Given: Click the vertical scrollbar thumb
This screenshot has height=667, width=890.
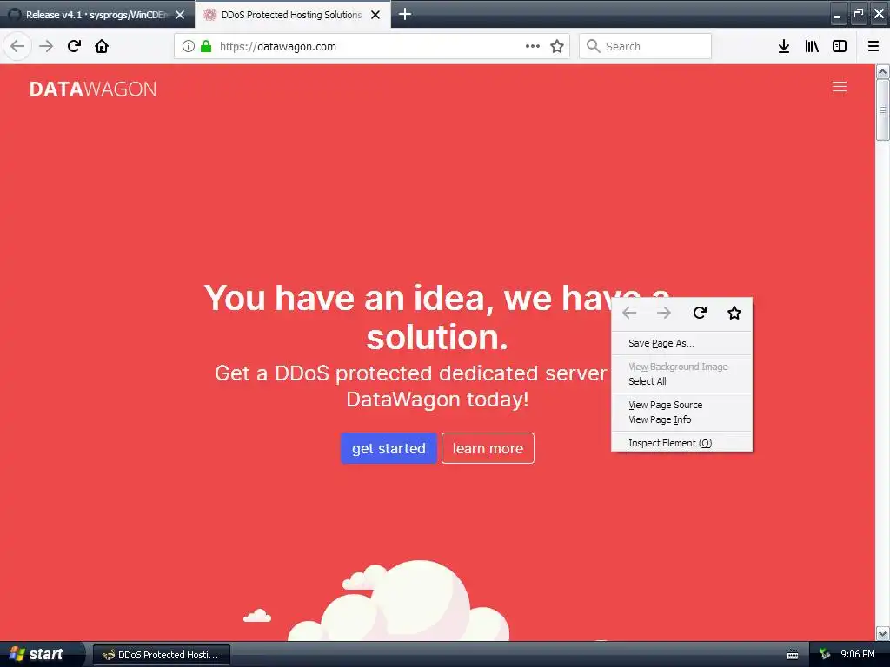Looking at the screenshot, I should [883, 109].
